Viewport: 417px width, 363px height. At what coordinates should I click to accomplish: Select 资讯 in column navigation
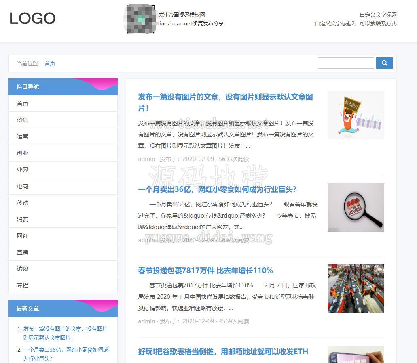coord(63,120)
